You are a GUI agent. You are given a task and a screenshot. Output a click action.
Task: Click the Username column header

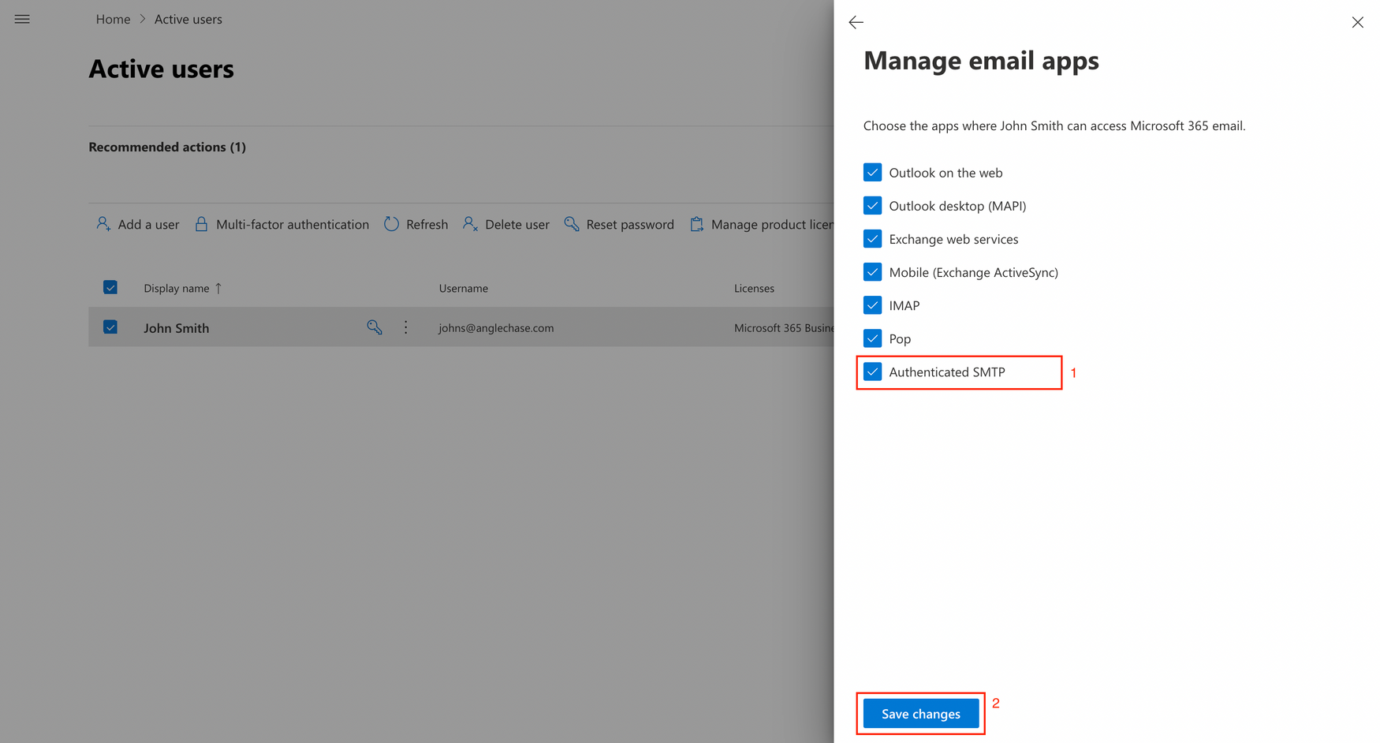[464, 288]
